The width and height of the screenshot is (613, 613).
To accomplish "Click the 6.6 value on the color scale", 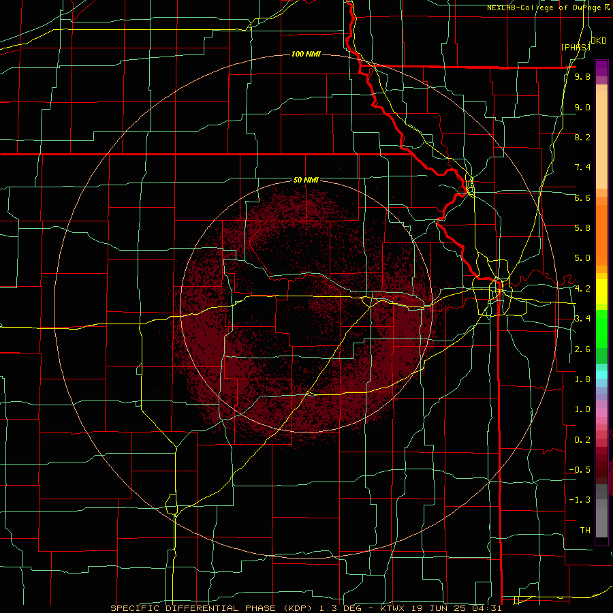I will [x=582, y=198].
